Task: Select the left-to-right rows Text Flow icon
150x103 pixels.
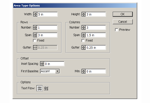Action: [x=39, y=88]
